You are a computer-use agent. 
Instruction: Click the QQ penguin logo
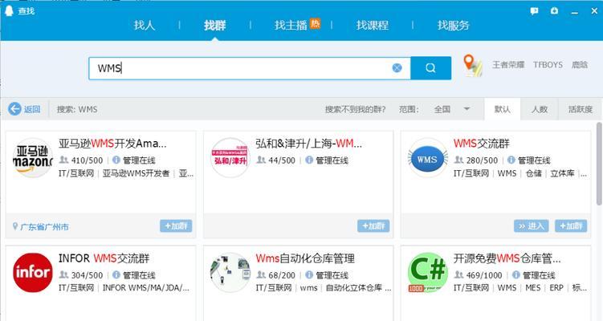pyautogui.click(x=9, y=10)
